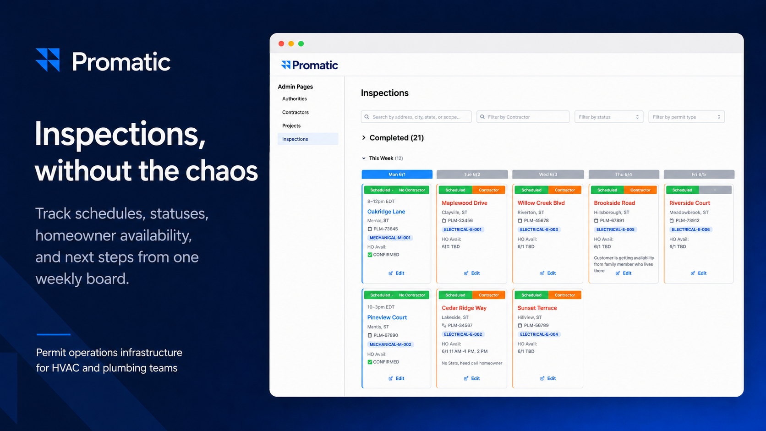766x431 pixels.
Task: Click the ELECTRICAL-E-005 permit tag
Action: [615, 230]
